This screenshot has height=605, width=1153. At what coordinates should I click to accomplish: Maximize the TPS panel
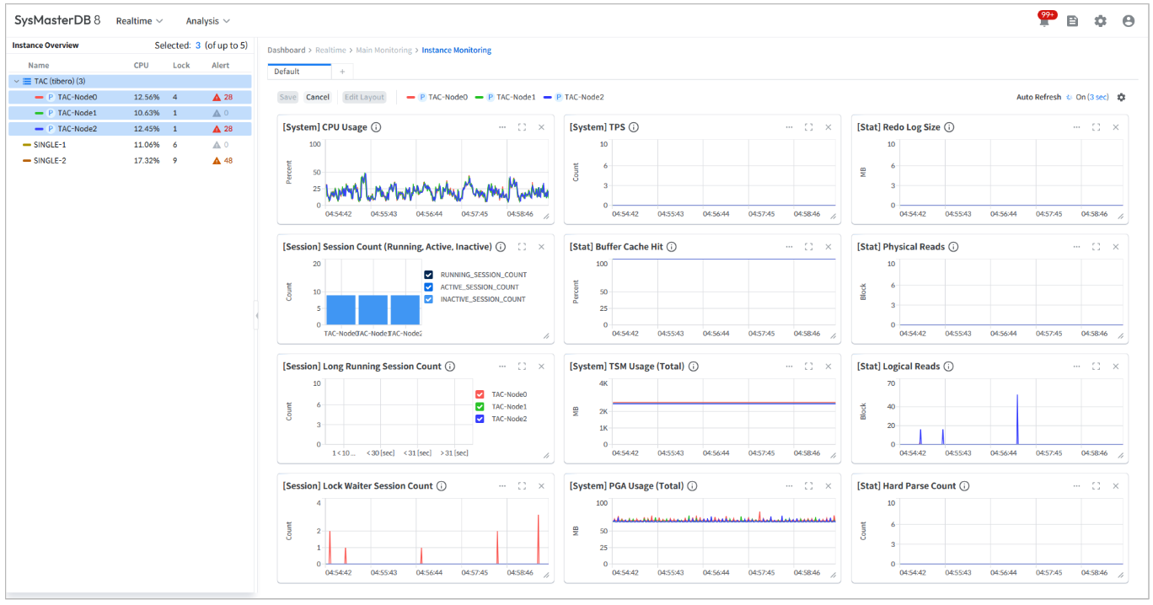809,127
